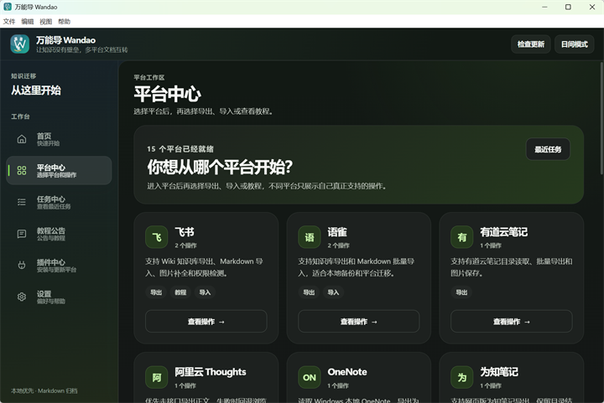Click 查看操作 on the 语雀 card
The image size is (604, 403).
(359, 322)
